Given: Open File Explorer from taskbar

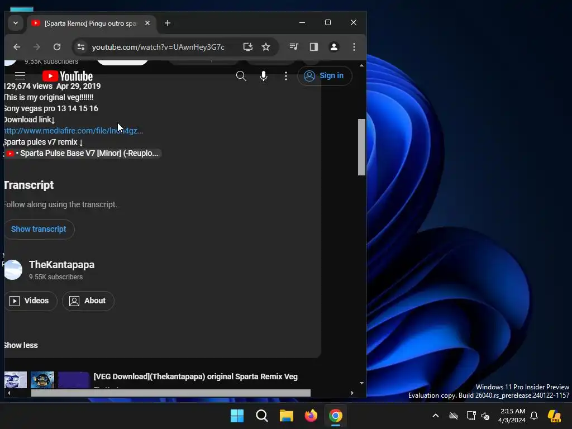Looking at the screenshot, I should [x=287, y=416].
